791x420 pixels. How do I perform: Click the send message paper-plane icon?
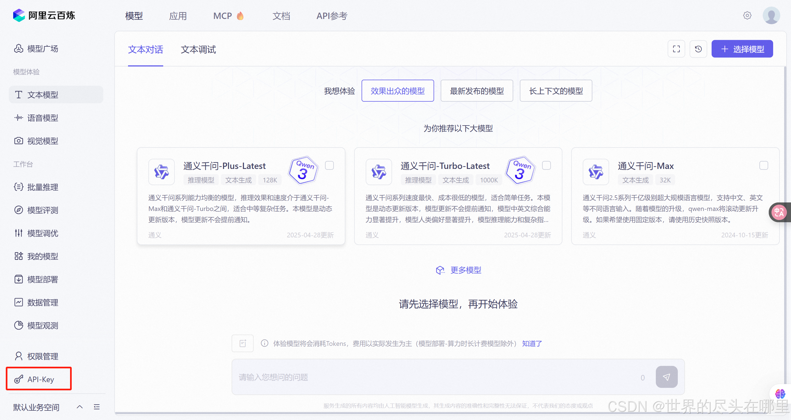pyautogui.click(x=666, y=377)
